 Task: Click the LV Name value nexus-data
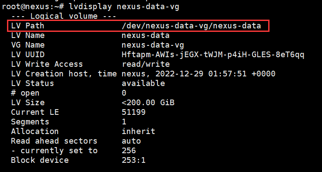(146, 35)
